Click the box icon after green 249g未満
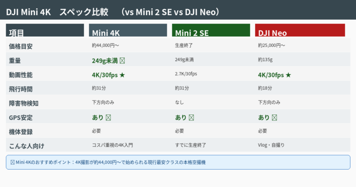Screen dimensions: 356x187 point(122,61)
